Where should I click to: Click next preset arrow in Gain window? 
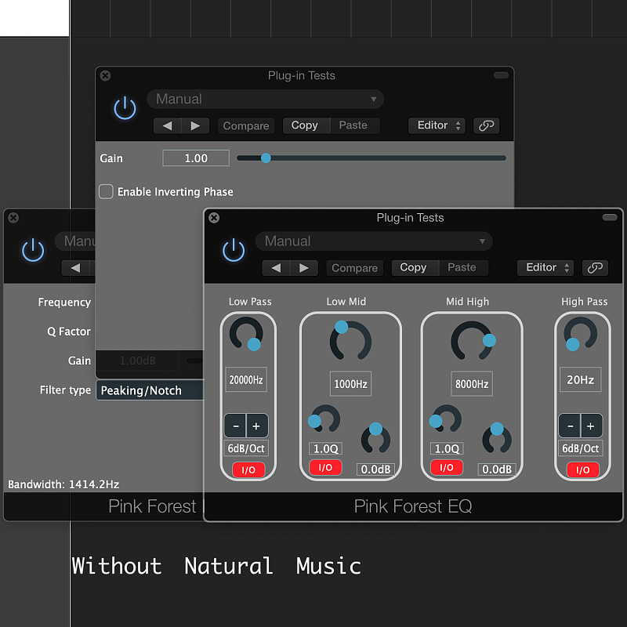[195, 126]
